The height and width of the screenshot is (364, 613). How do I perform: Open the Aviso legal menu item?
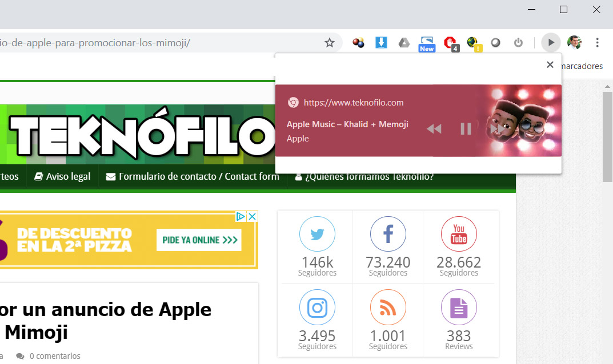coord(62,176)
